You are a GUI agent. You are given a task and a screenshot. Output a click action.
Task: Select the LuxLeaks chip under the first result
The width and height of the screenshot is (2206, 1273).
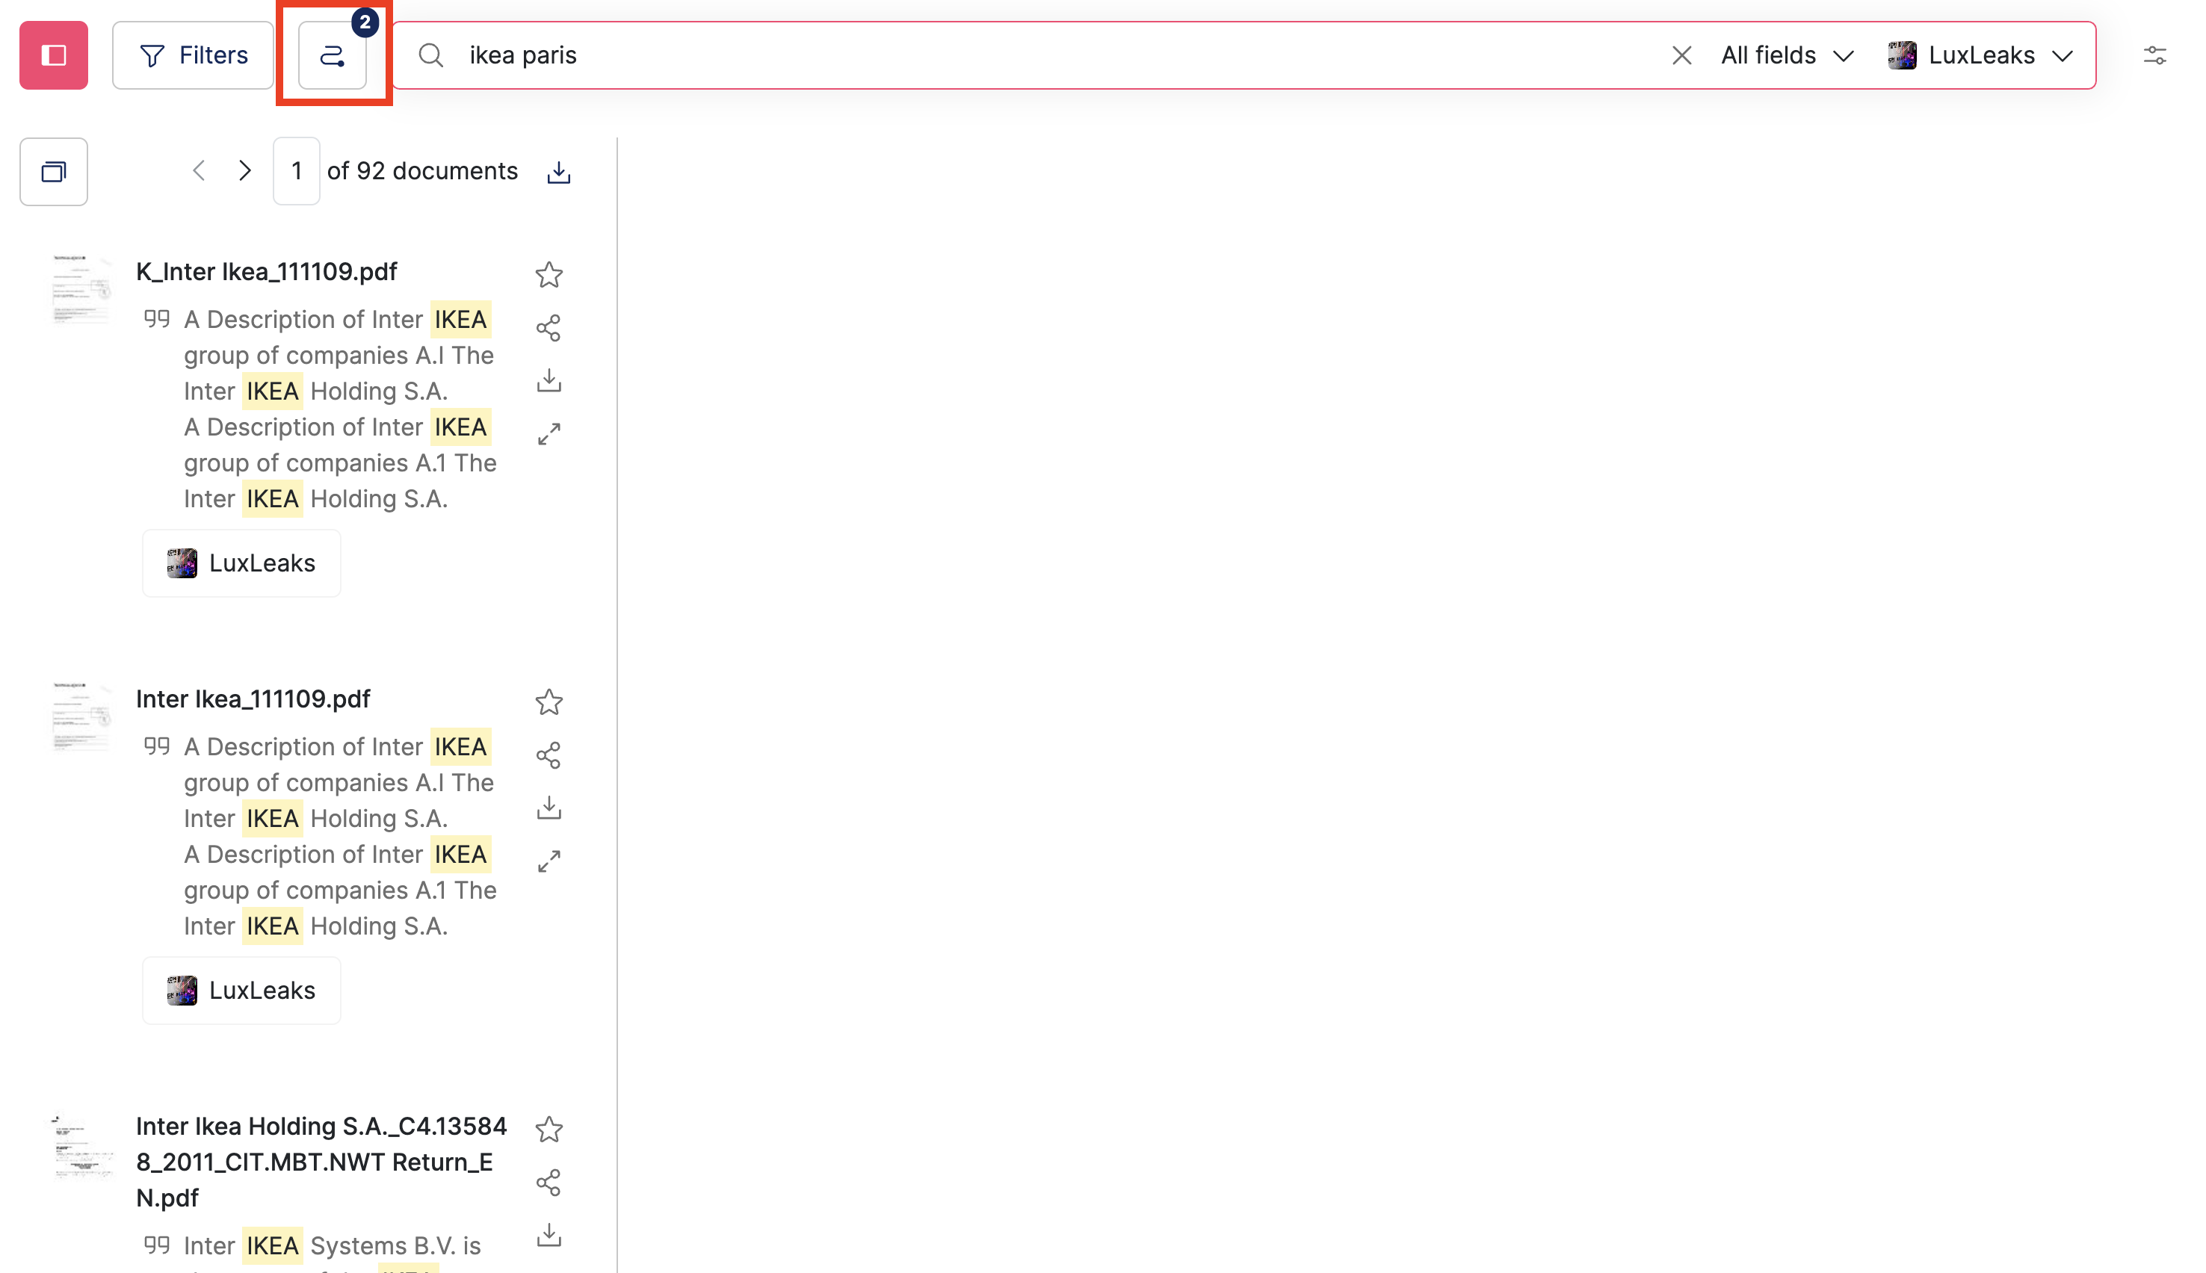click(241, 563)
